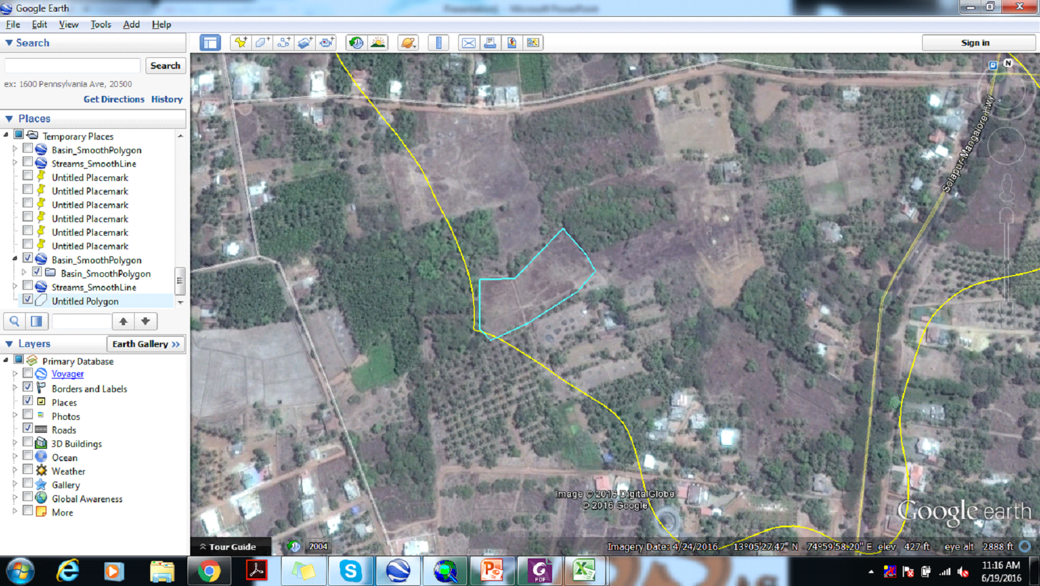1040x586 pixels.
Task: Toggle sunlight across the landscape
Action: (x=378, y=43)
